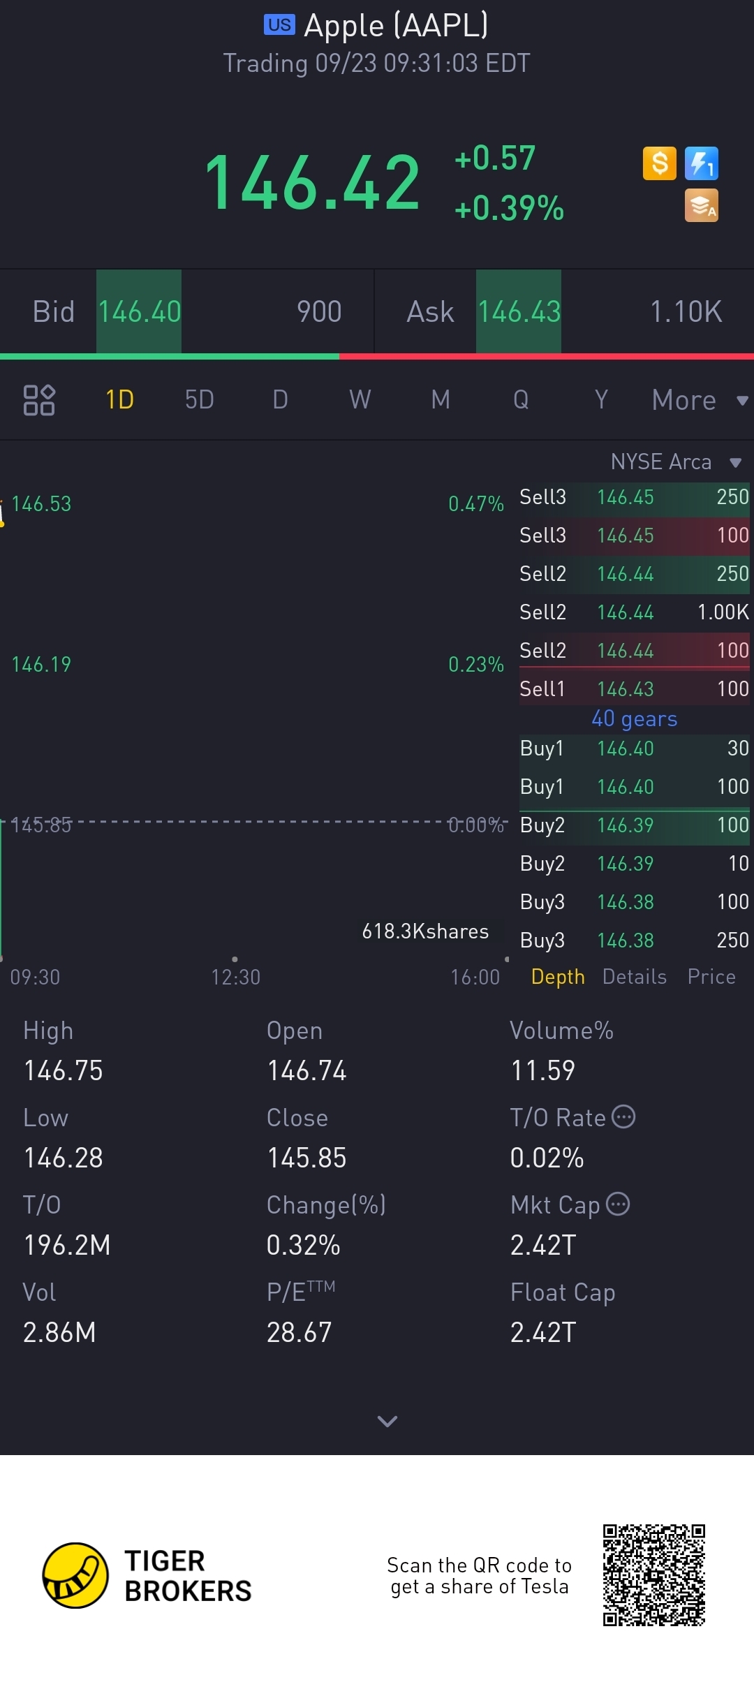
Task: Tap the T/O value 196.2M
Action: [67, 1245]
